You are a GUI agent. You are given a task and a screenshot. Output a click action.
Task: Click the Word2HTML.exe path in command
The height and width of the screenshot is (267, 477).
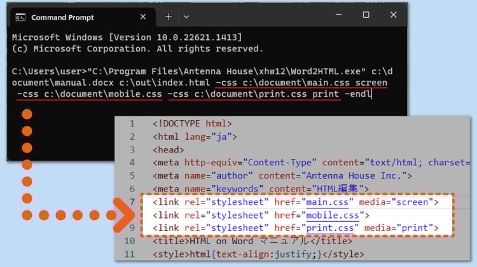[x=226, y=71]
